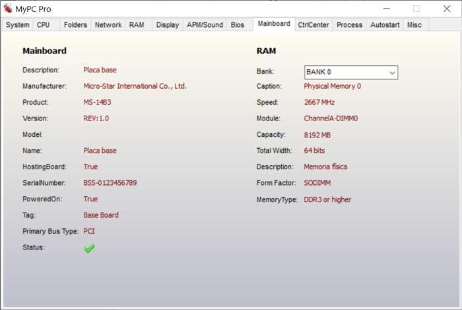The width and height of the screenshot is (462, 310).
Task: Minimize the MyPC Pro window
Action: [x=387, y=9]
